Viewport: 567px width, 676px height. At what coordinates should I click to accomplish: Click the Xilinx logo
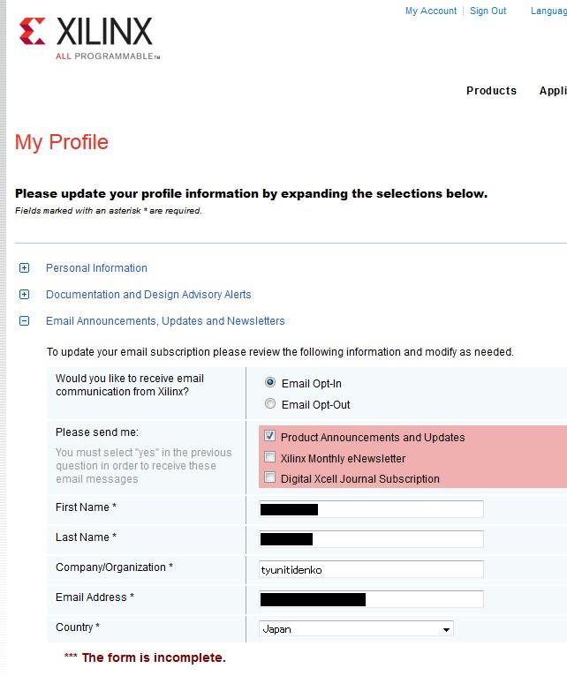click(89, 38)
